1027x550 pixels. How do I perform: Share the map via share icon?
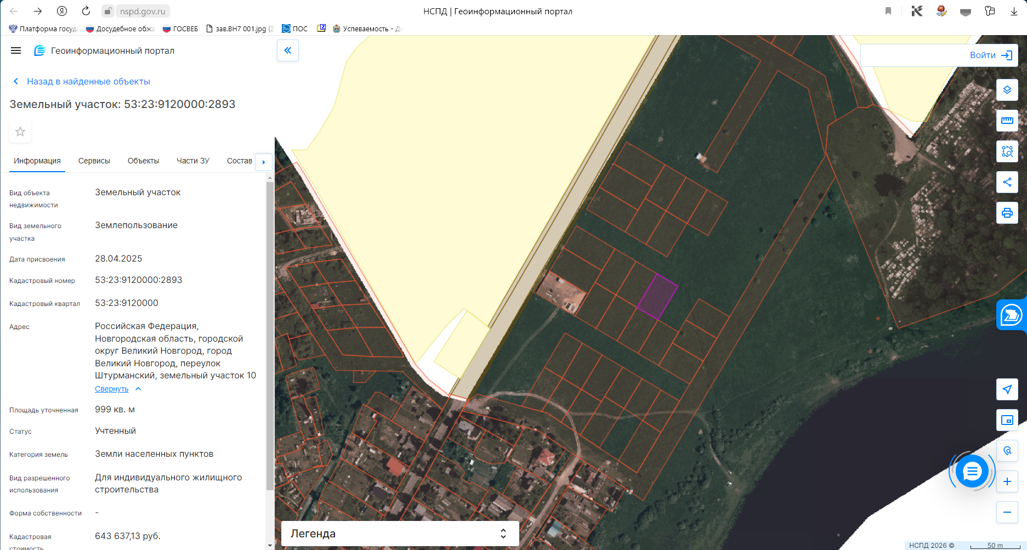[1007, 182]
